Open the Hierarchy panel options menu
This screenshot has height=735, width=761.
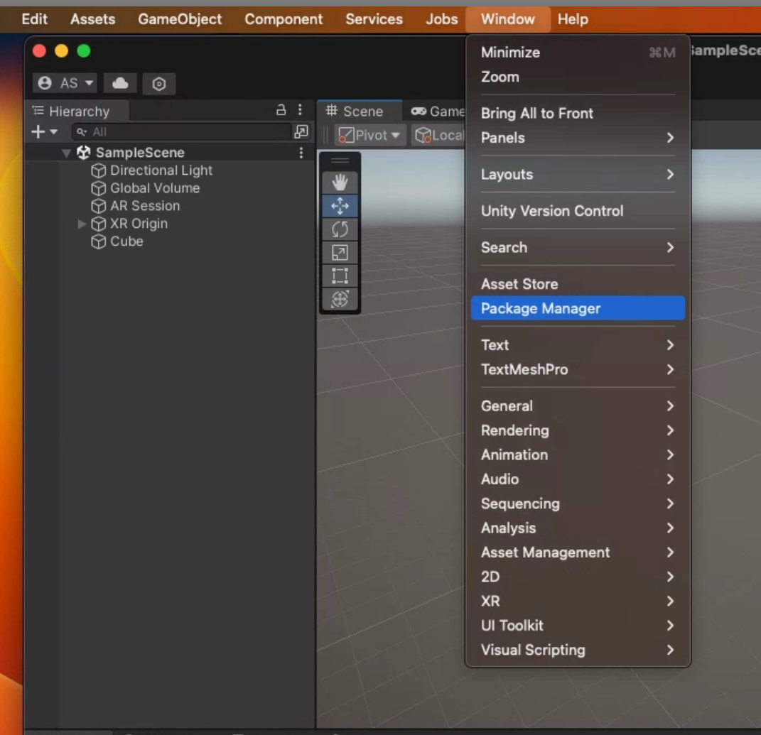[x=301, y=110]
